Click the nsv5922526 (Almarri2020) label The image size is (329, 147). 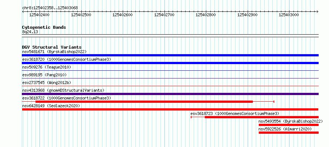(285, 129)
